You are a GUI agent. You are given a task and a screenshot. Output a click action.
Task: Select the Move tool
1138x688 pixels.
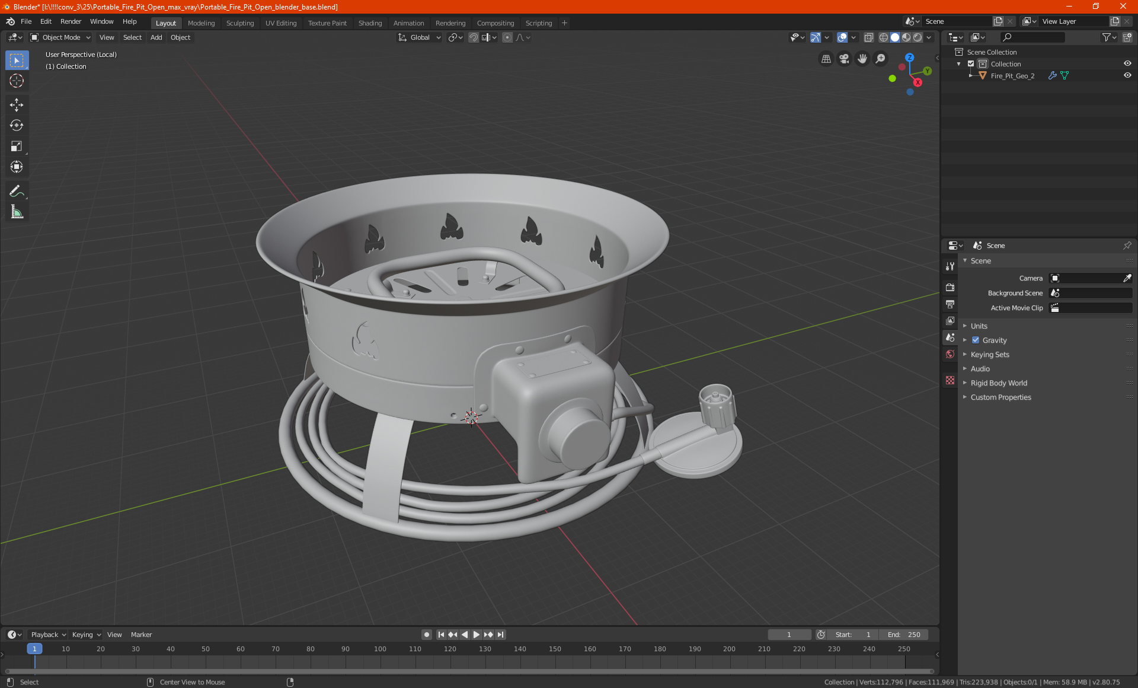(x=17, y=105)
